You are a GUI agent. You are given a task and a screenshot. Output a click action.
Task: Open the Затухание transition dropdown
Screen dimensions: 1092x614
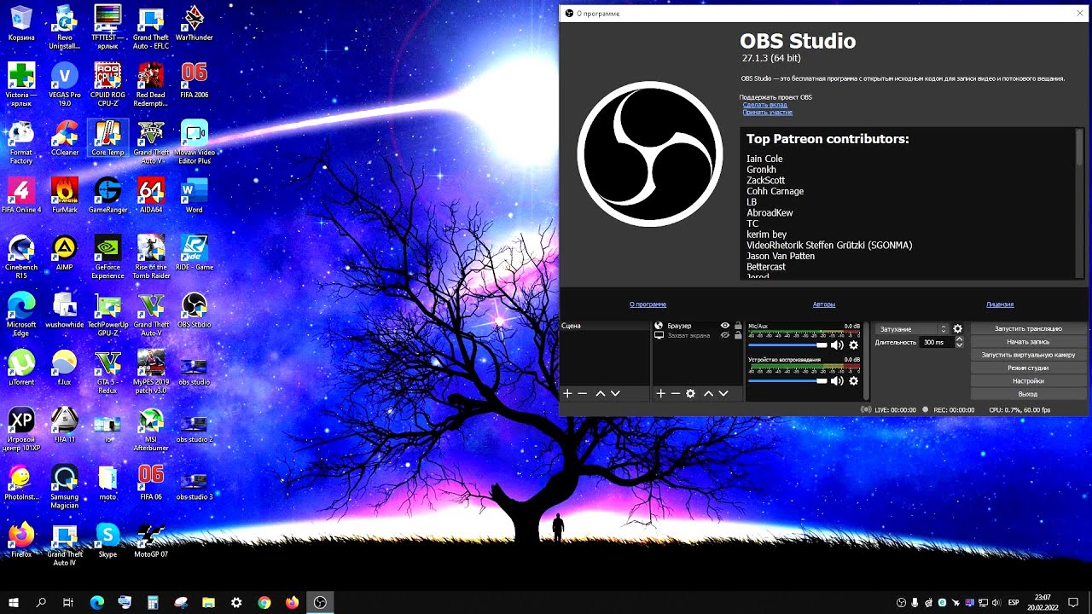(912, 329)
